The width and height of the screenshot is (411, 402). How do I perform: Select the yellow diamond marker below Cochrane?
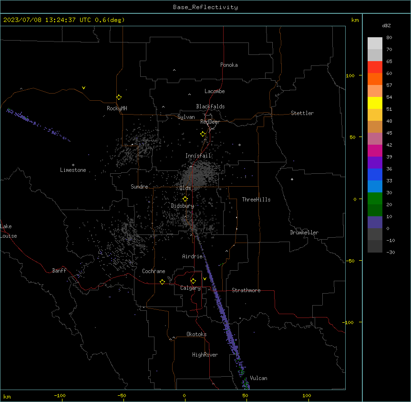pyautogui.click(x=162, y=282)
